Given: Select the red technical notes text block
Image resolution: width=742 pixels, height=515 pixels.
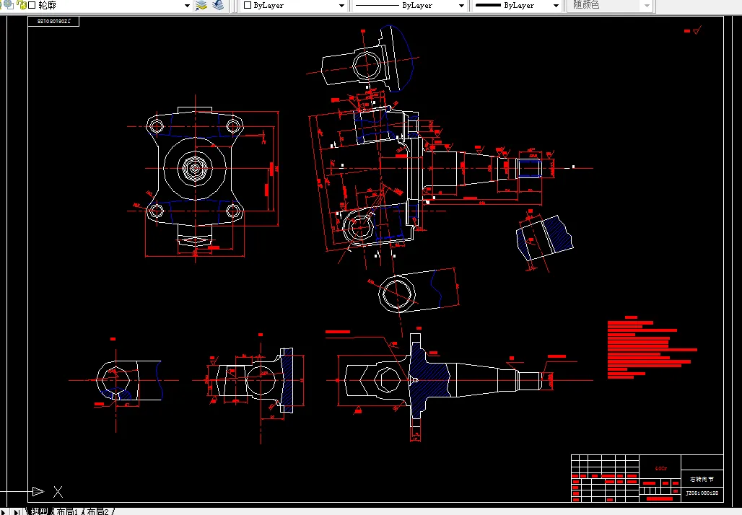Looking at the screenshot, I should pos(652,348).
